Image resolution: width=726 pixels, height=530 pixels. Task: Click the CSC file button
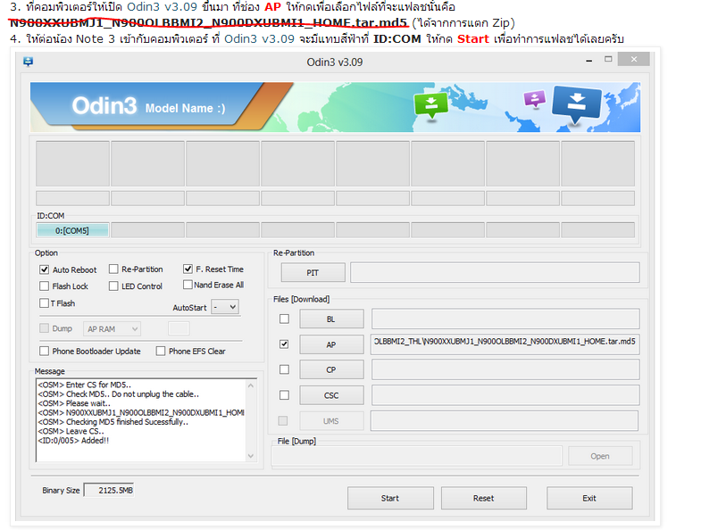[331, 395]
